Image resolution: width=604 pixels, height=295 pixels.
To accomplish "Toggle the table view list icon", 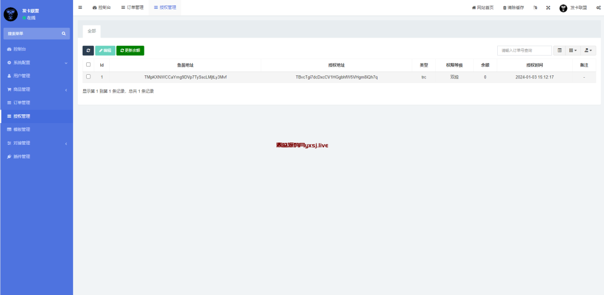I will [560, 51].
